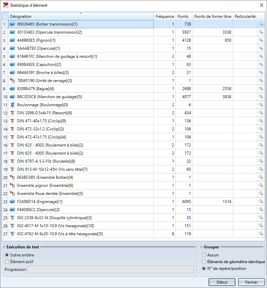Select the Scène entière radio button
This screenshot has width=267, height=288.
pos(7,255)
